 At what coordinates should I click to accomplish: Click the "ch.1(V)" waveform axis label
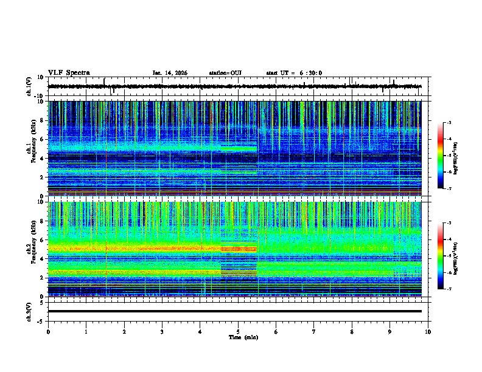point(29,86)
